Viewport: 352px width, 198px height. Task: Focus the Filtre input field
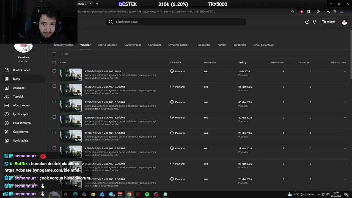pyautogui.click(x=65, y=54)
